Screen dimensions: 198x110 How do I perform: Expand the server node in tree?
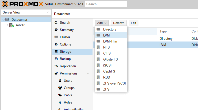click(7, 25)
